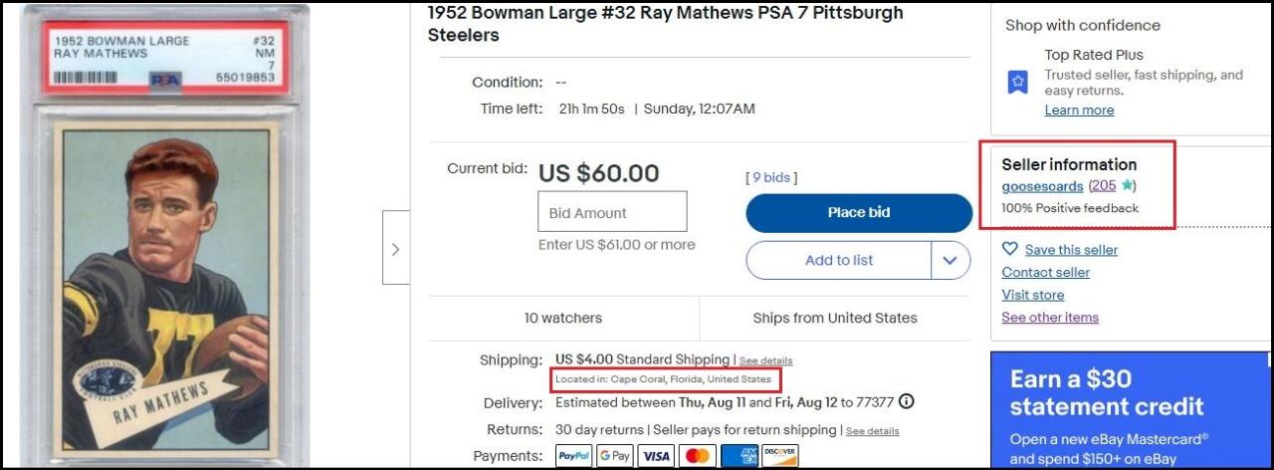
Task: Click the Google Pay payment icon
Action: (x=615, y=455)
